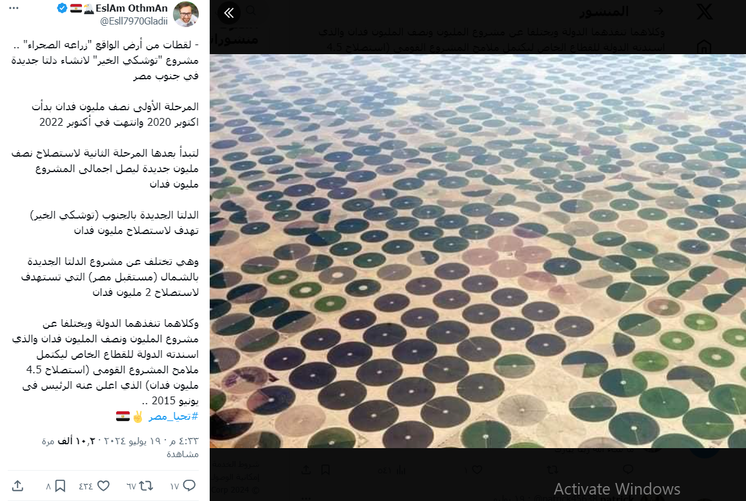
Task: Click the dimmed views analytics icon
Action: [x=401, y=470]
